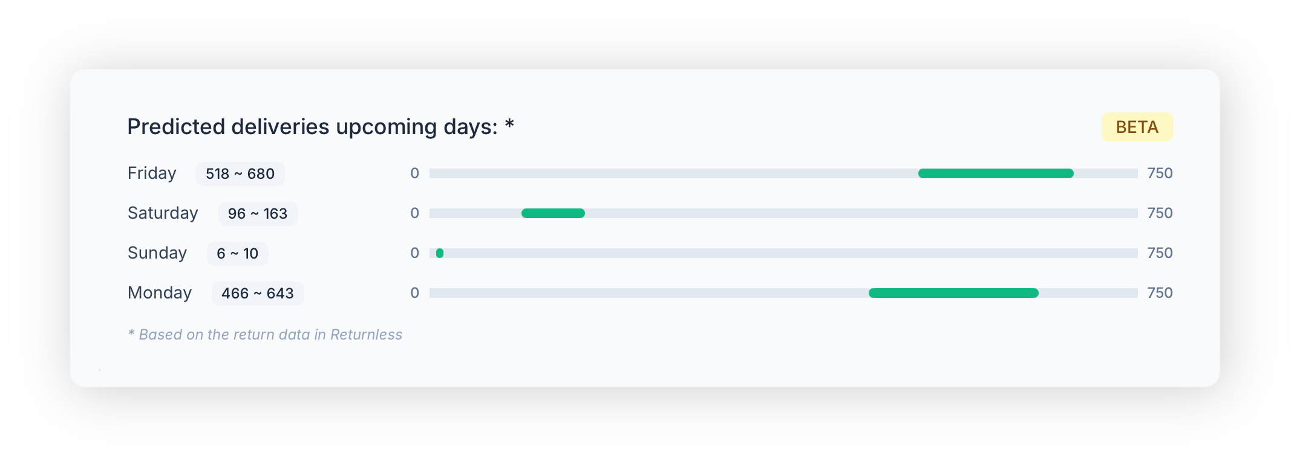Select the Friday 518 ~ 680 range pill
The height and width of the screenshot is (464, 1297).
240,174
